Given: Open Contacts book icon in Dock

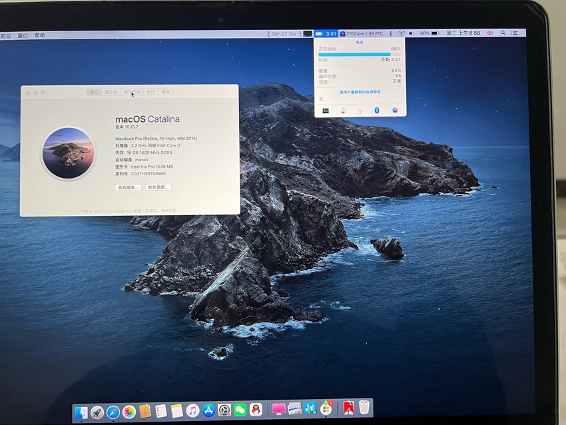Looking at the screenshot, I should [x=144, y=411].
